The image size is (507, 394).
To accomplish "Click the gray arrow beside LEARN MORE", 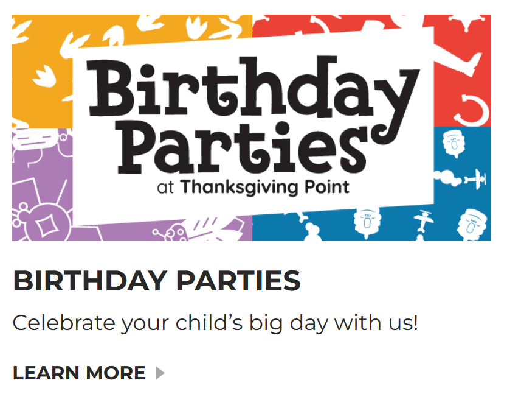I will [x=160, y=373].
